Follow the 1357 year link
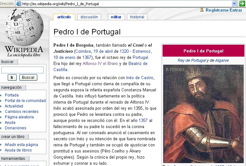This screenshot has width=246, height=166. pyautogui.click(x=143, y=120)
